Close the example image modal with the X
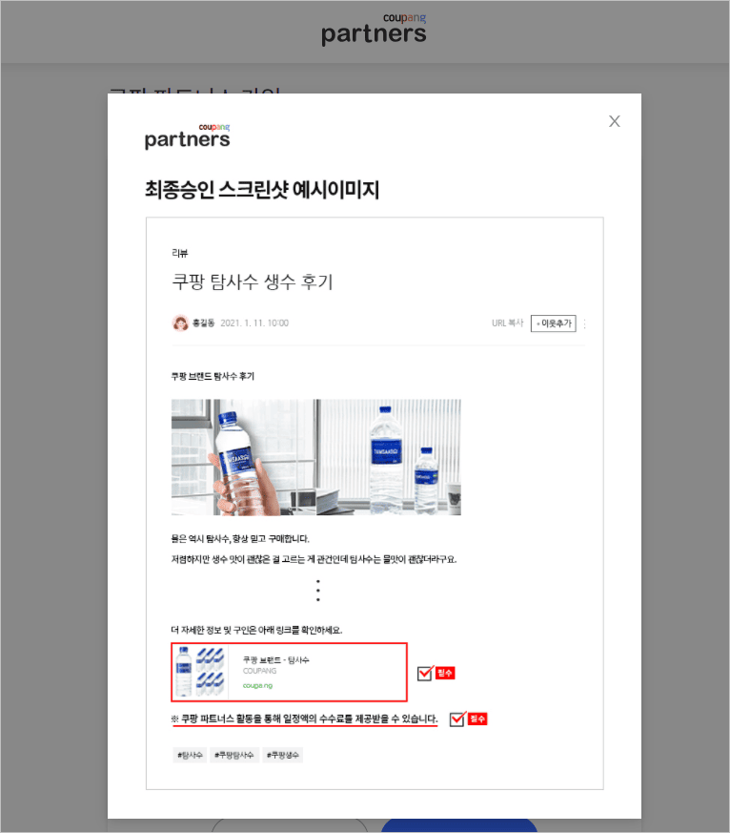730x833 pixels. (x=615, y=121)
